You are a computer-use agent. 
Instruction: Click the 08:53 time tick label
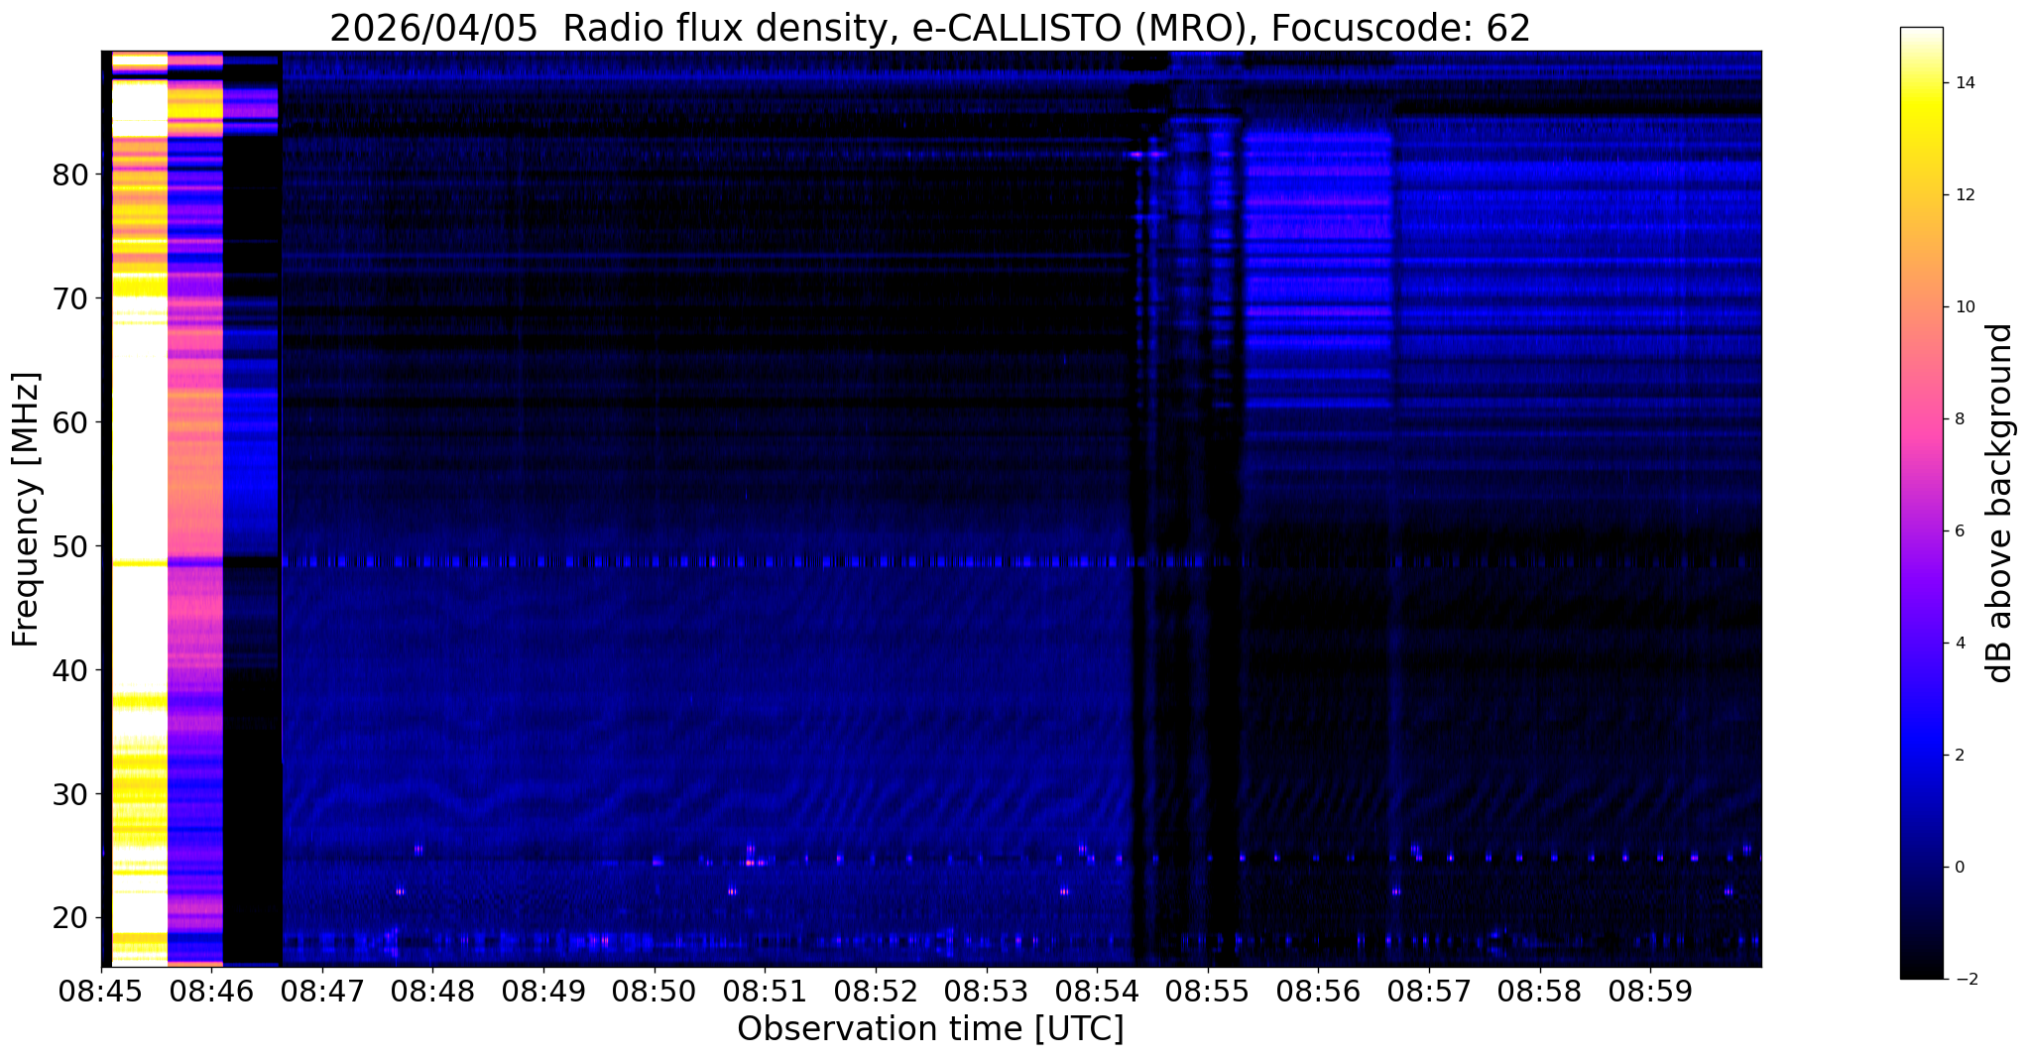click(x=986, y=992)
